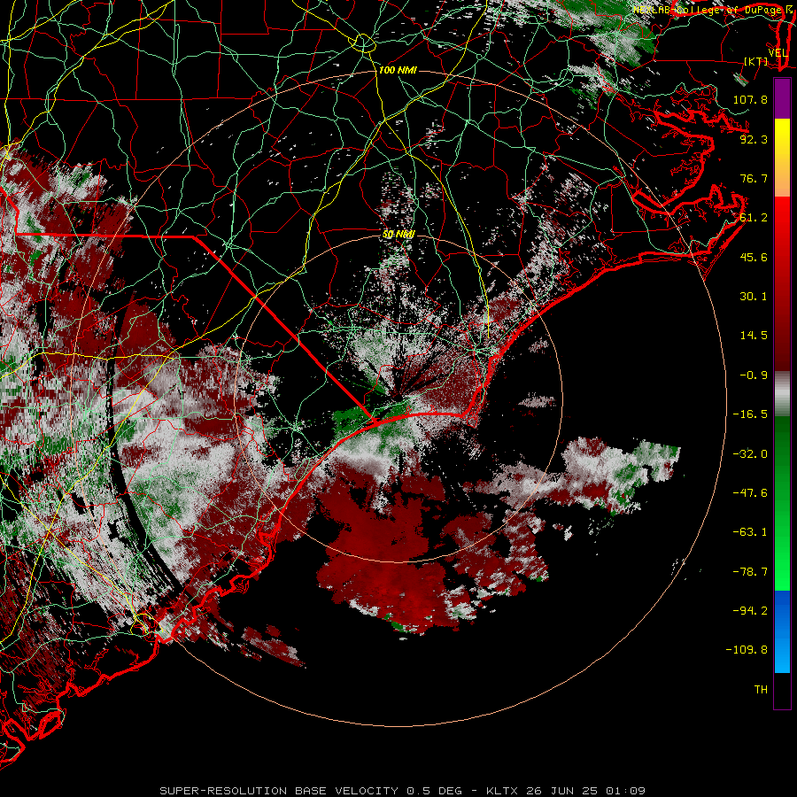Click the KLTX station identifier in the caption
The height and width of the screenshot is (797, 797).
pos(502,791)
